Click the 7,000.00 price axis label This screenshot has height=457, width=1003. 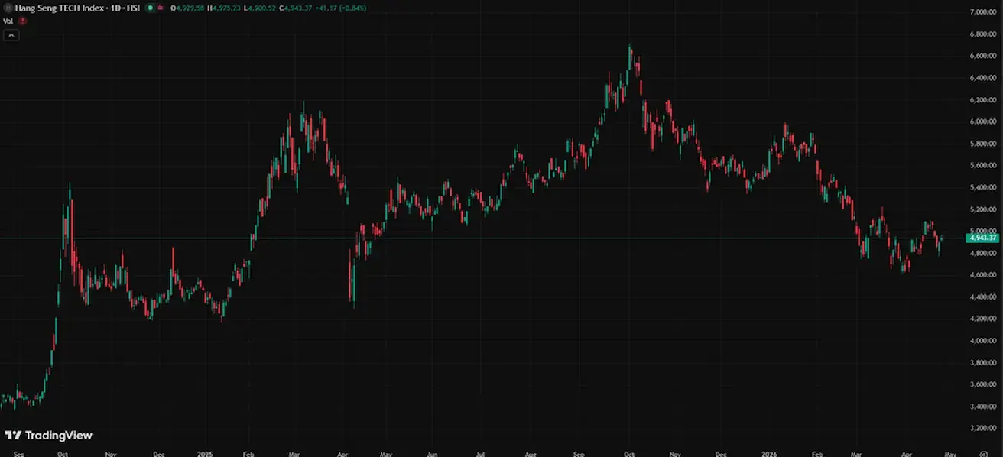coord(983,12)
